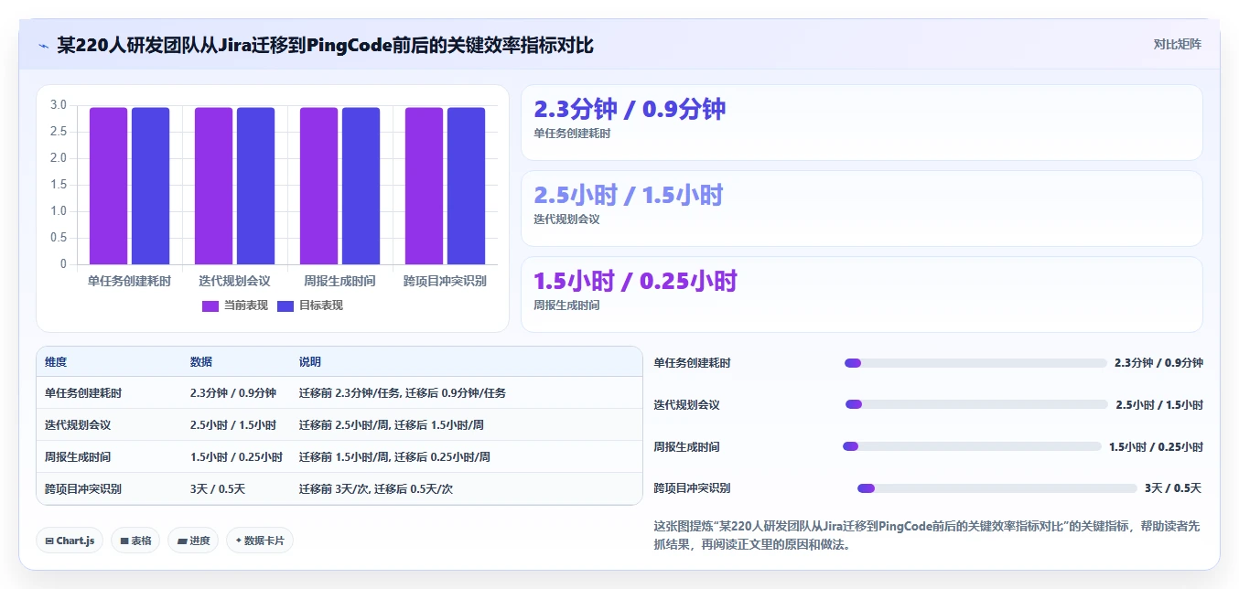Viewport: 1239px width, 589px height.
Task: Click description 迁移前 1.5小时/周, 迁移后 0.25小时/周
Action: point(394,457)
